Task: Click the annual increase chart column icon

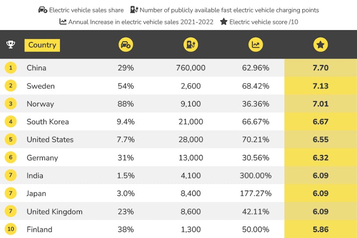Action: [x=255, y=44]
